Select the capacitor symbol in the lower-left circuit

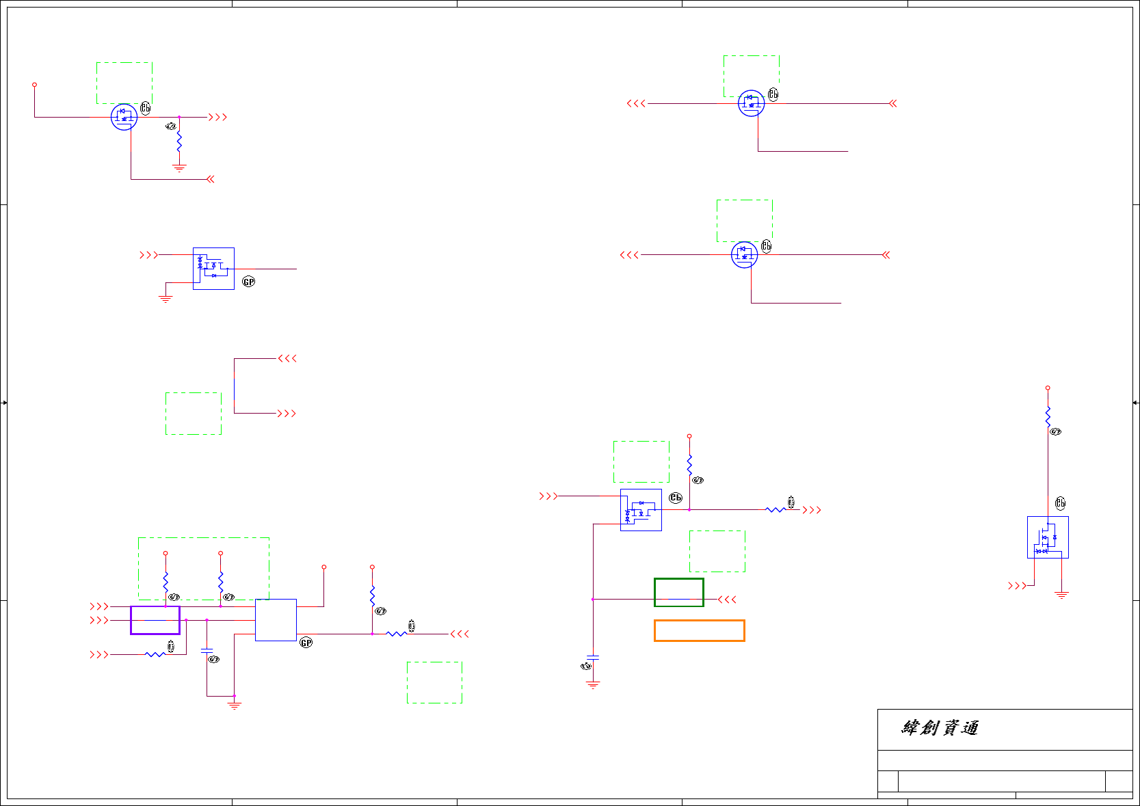click(207, 651)
